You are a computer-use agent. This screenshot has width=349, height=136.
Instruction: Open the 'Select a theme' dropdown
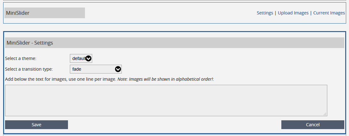(81, 58)
